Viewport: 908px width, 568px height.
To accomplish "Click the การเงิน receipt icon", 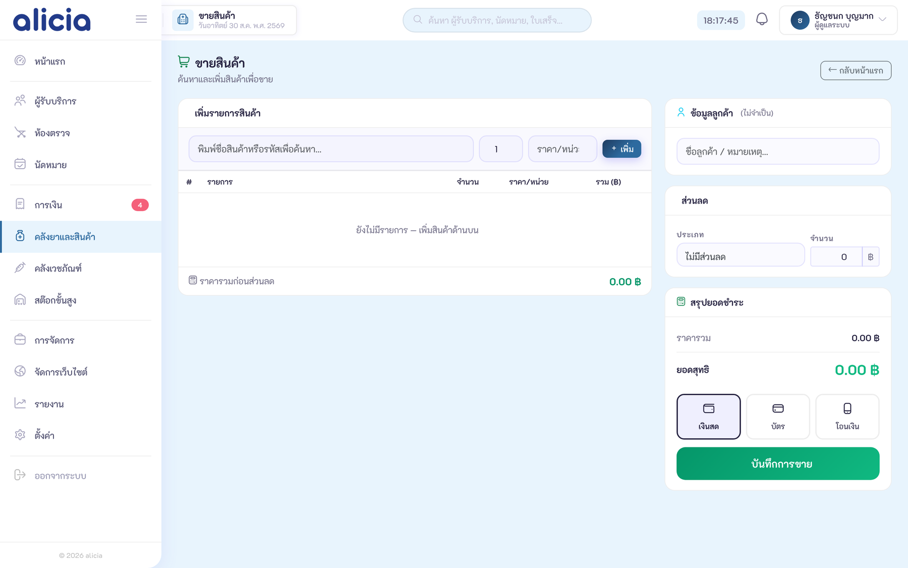I will pyautogui.click(x=20, y=204).
